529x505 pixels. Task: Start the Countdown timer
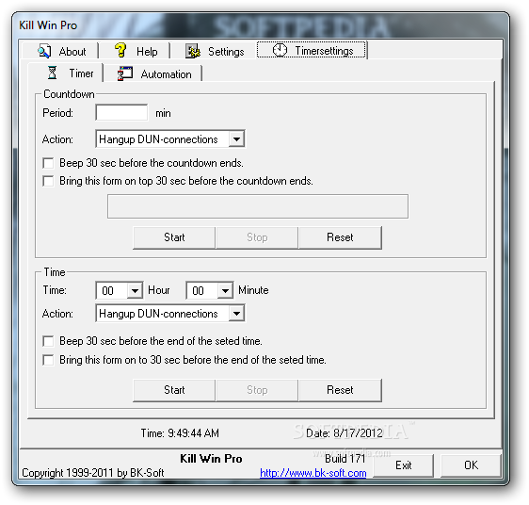point(174,237)
